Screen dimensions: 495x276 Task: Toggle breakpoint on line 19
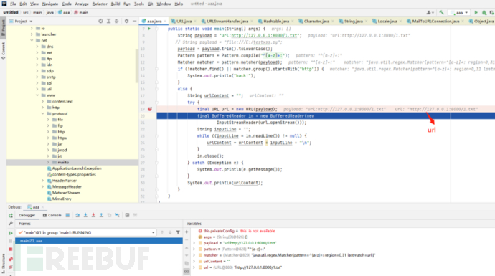pos(150,109)
